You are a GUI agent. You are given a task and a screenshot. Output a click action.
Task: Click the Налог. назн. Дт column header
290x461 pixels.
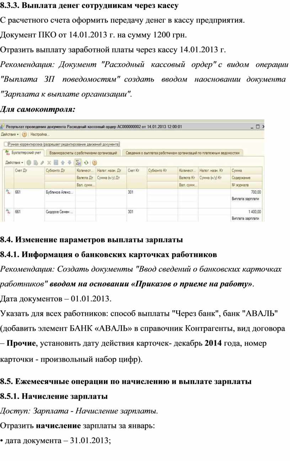(x=111, y=171)
